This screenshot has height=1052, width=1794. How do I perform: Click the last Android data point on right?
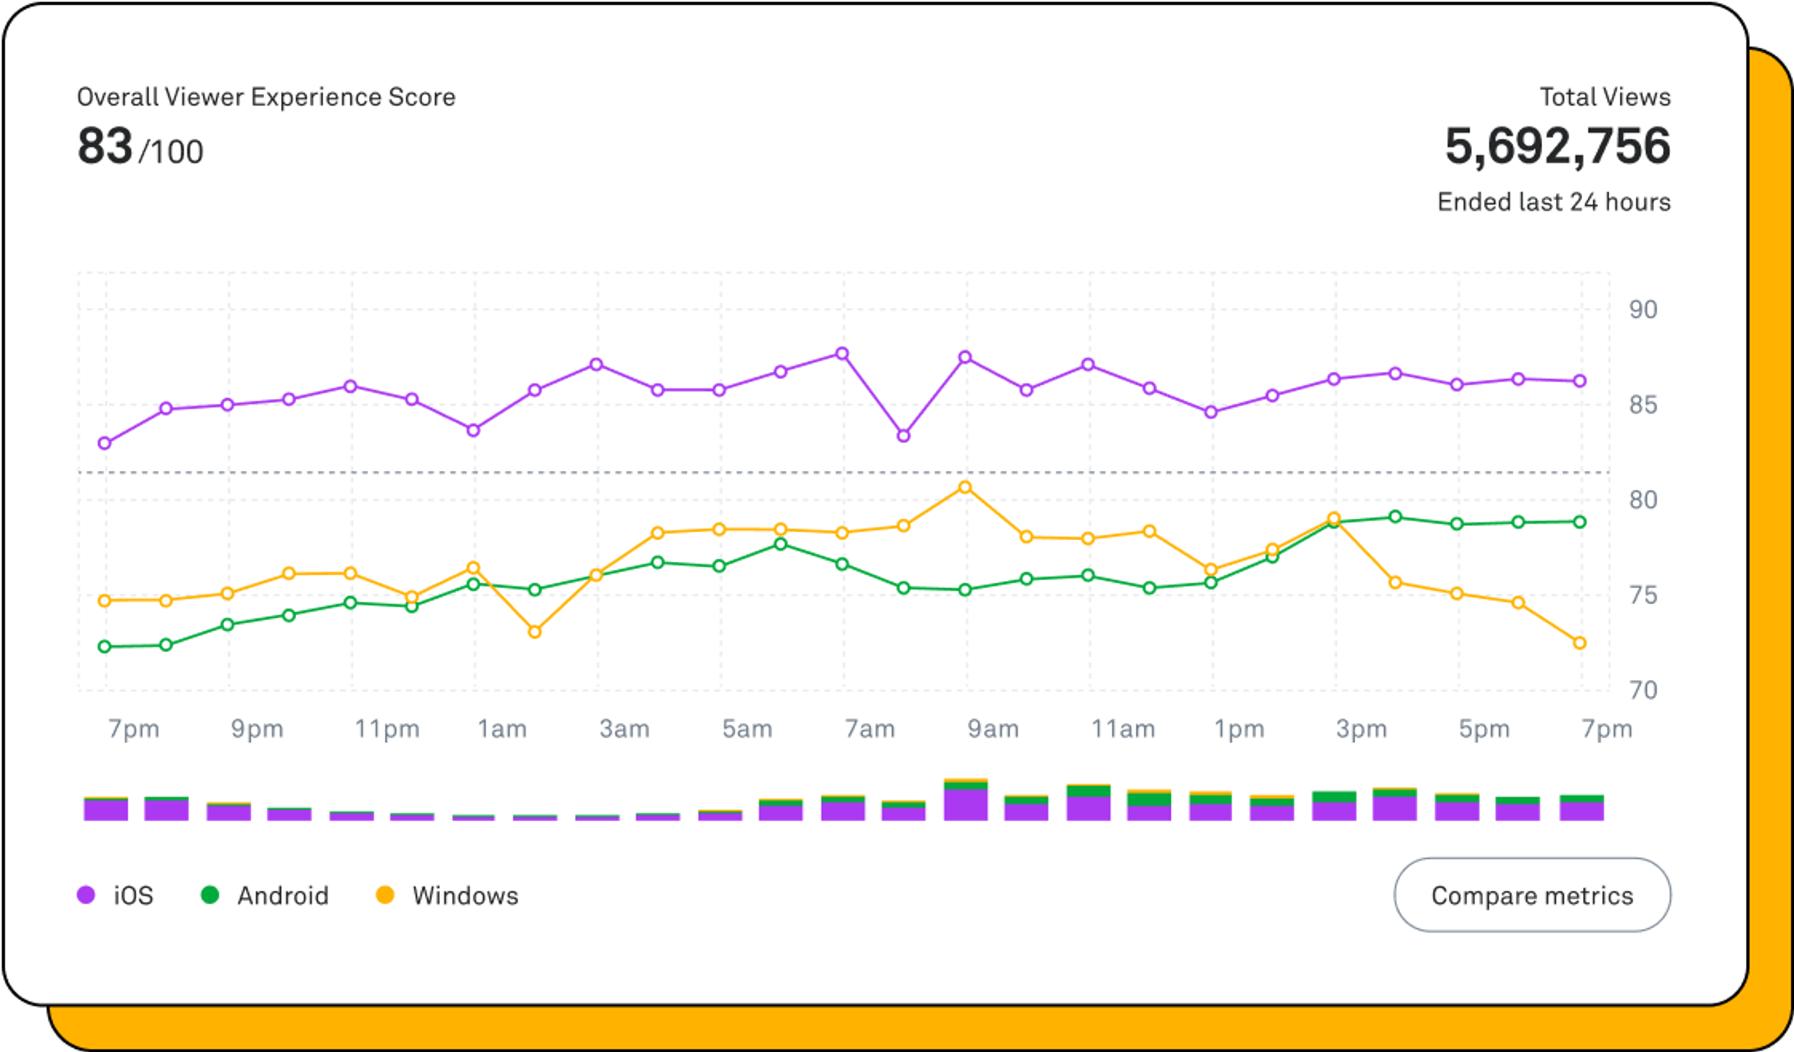[1579, 522]
